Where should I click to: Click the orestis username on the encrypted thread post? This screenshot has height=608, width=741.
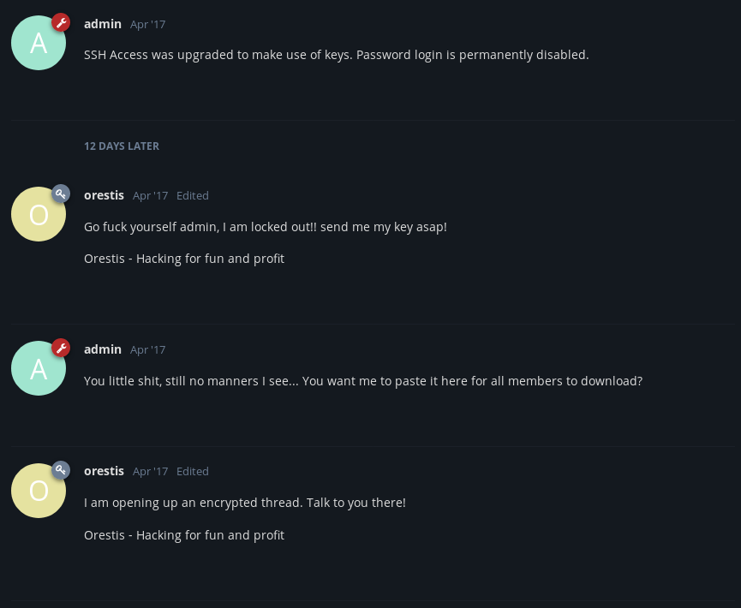click(104, 472)
